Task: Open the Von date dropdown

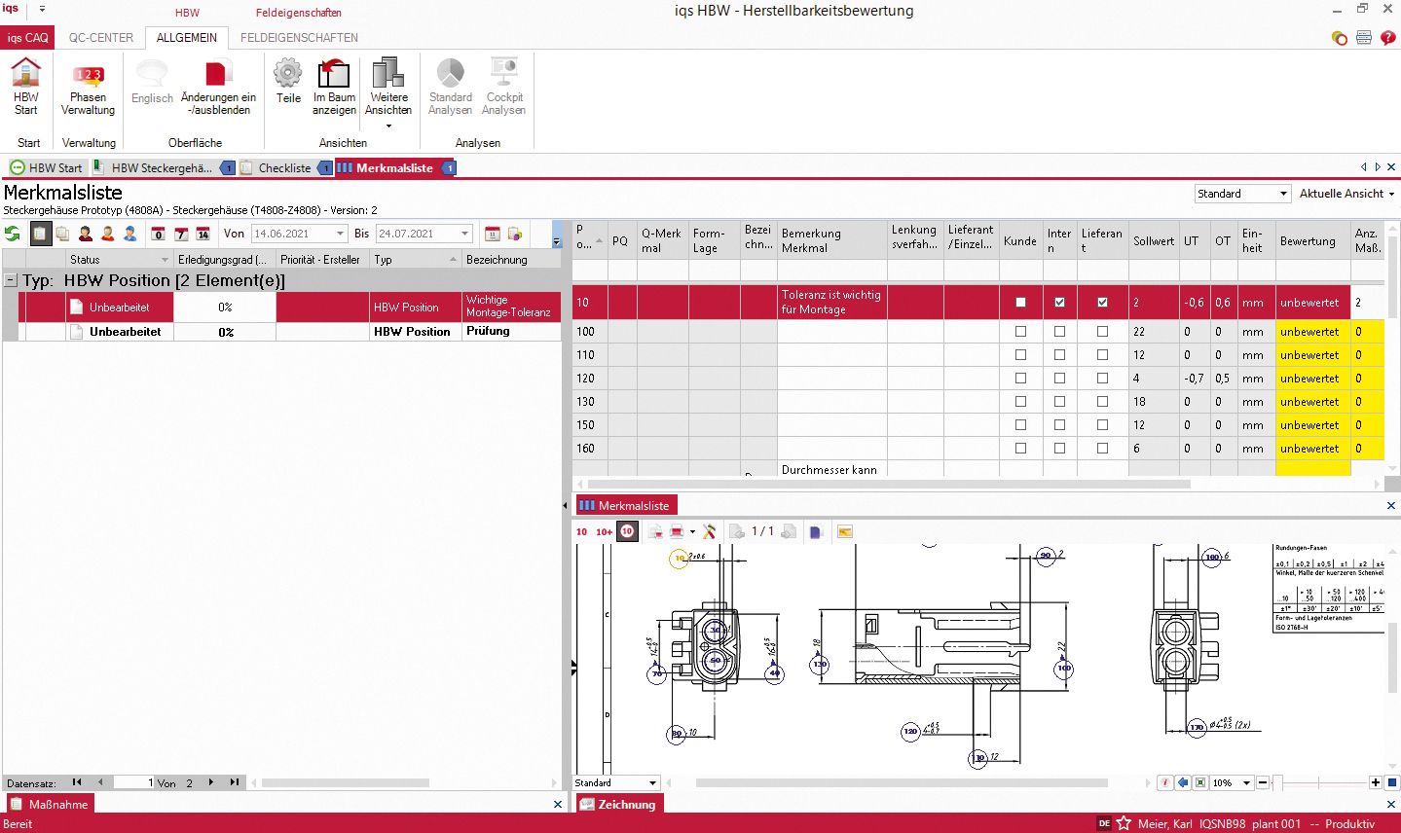Action: pos(340,234)
